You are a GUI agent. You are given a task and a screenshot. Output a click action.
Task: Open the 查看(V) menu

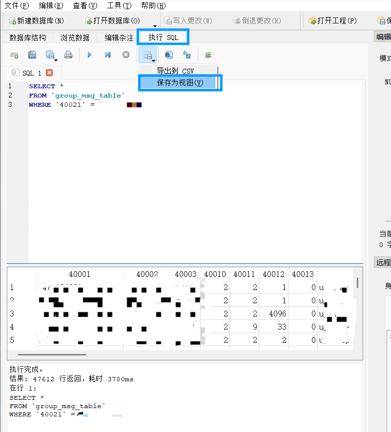(x=85, y=5)
